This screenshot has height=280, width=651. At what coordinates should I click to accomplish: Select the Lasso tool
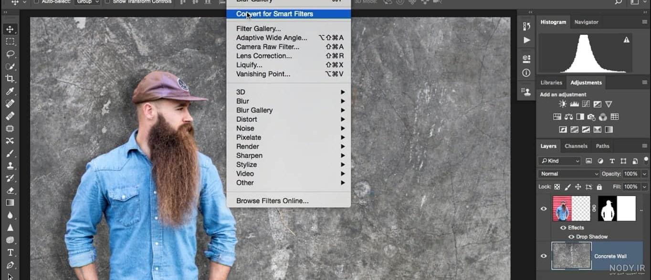(x=10, y=54)
